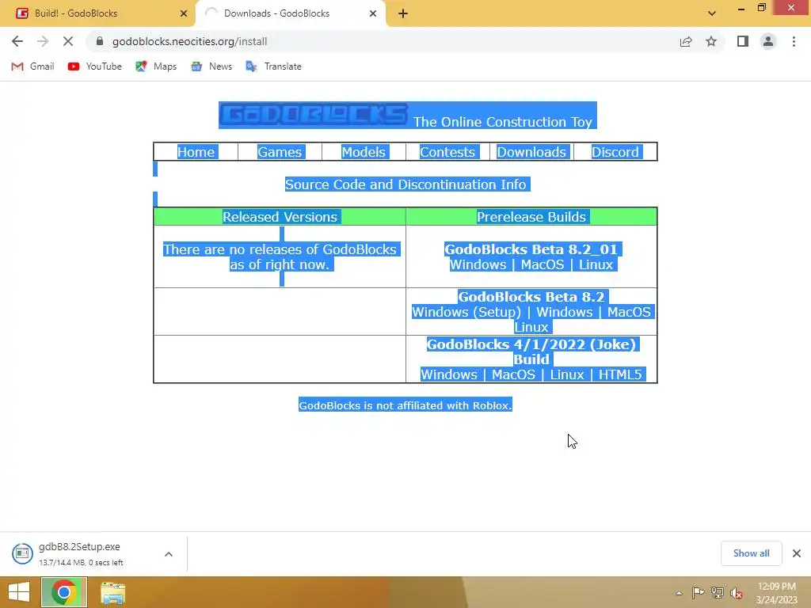Open network status tray icon

tap(718, 592)
